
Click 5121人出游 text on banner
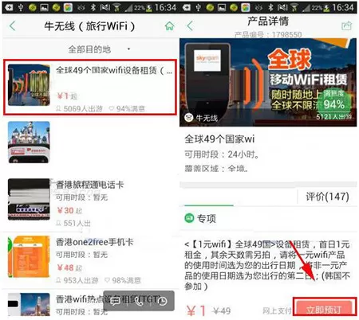[334, 116]
